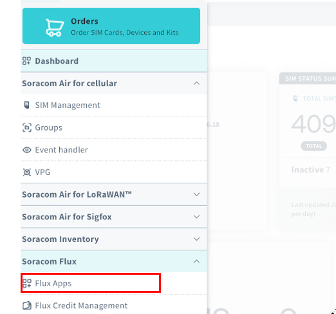Click the shopping cart Orders icon
The height and width of the screenshot is (314, 336).
coord(55,28)
